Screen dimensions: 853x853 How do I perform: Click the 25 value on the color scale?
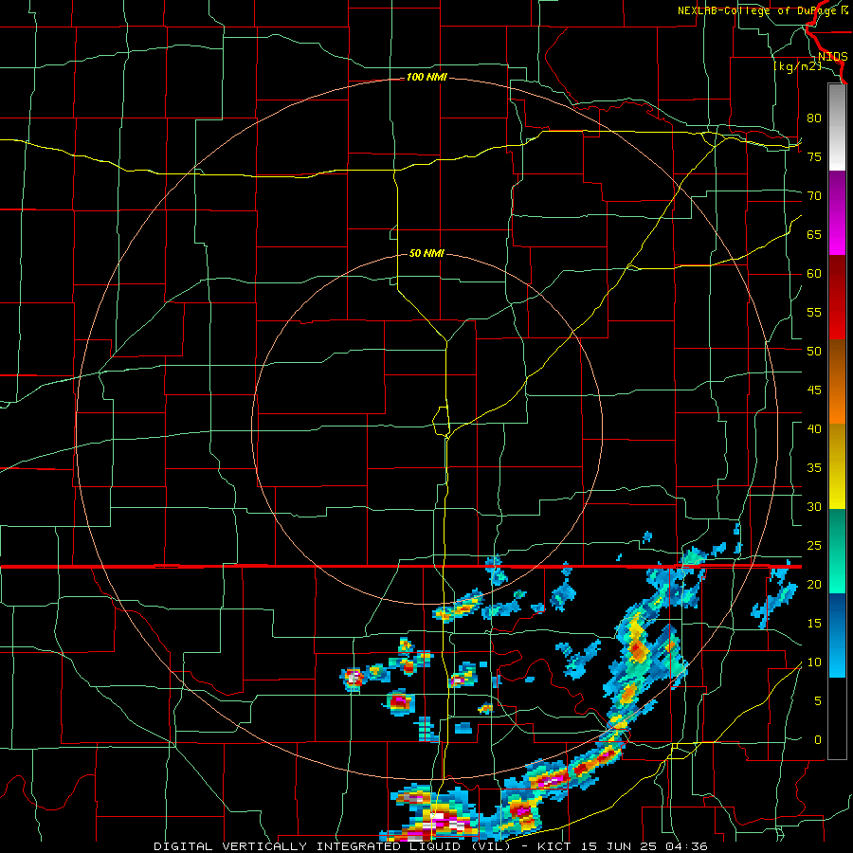pyautogui.click(x=814, y=546)
